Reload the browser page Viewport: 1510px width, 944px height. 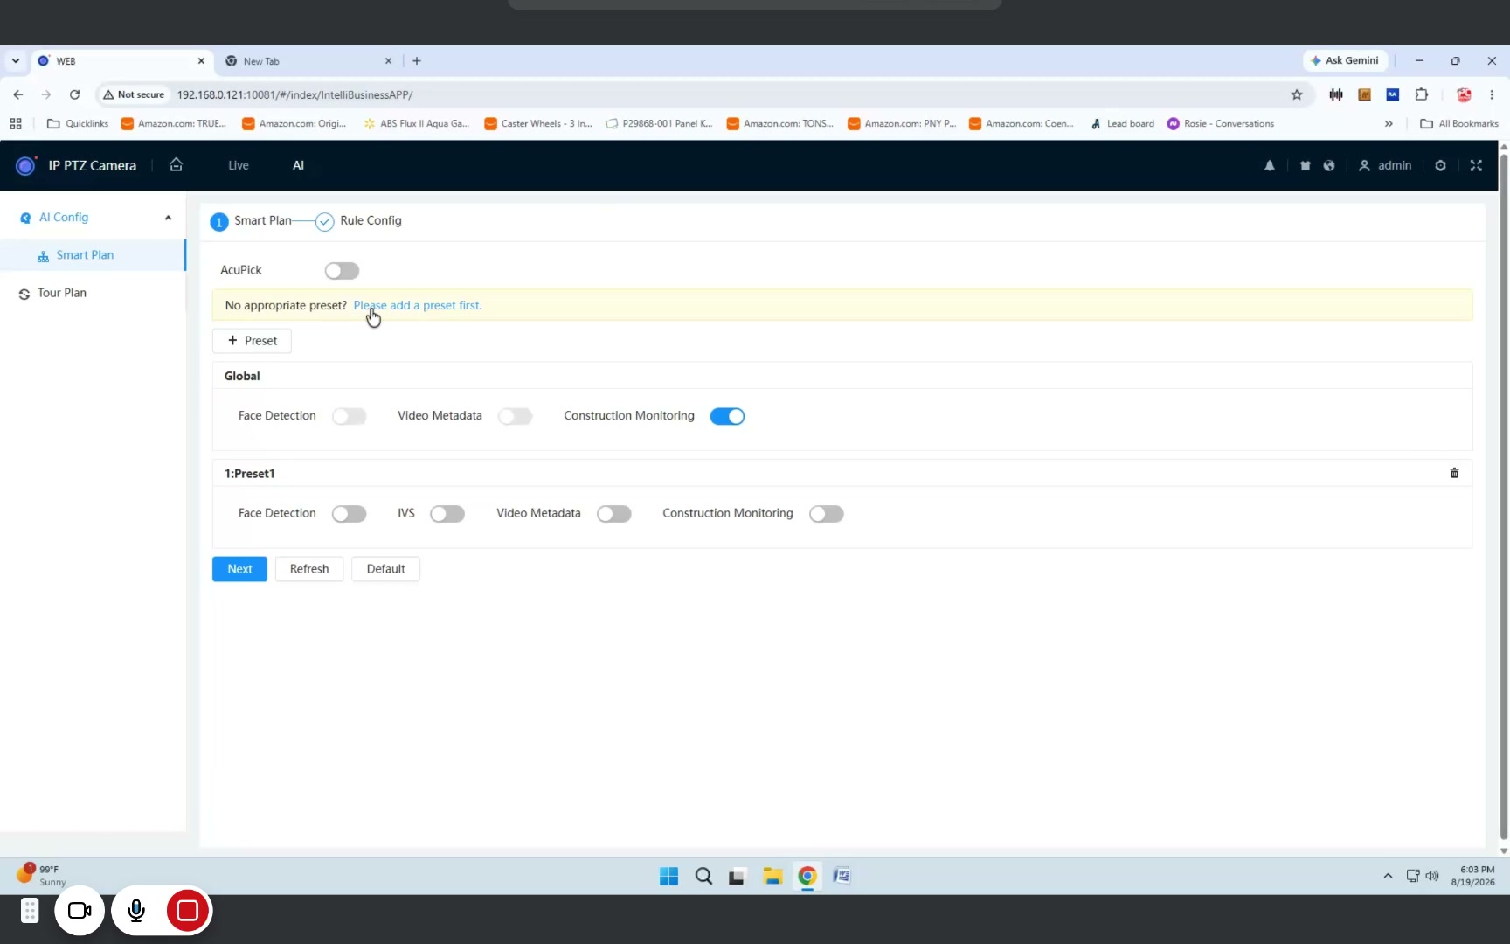tap(75, 94)
